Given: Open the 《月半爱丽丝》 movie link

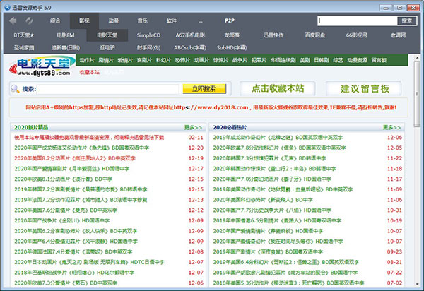Looking at the screenshot, I should coord(71,169).
